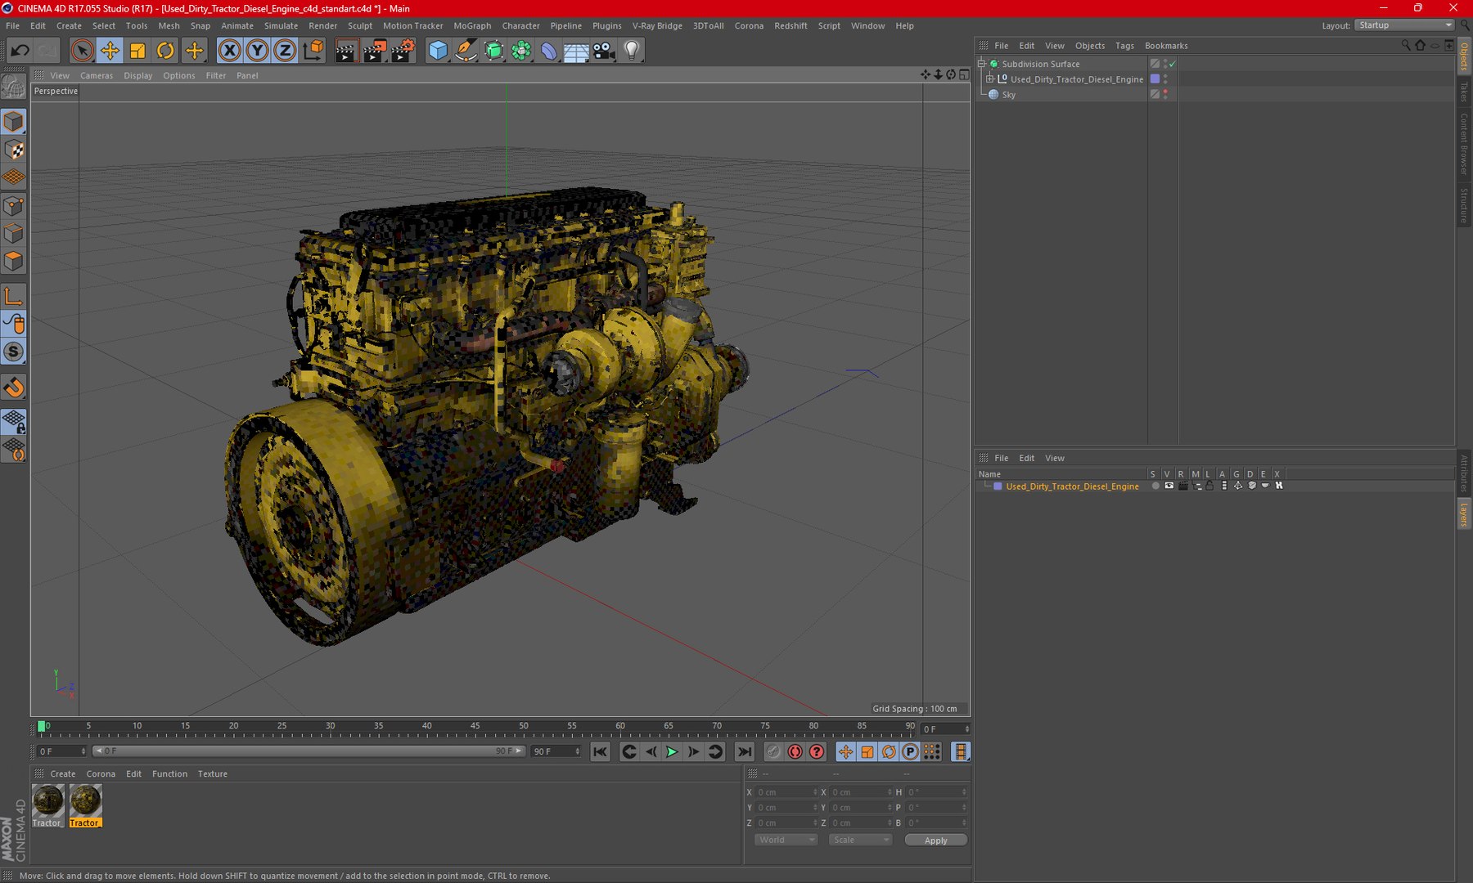Click the Undo arrow icon

coord(20,51)
